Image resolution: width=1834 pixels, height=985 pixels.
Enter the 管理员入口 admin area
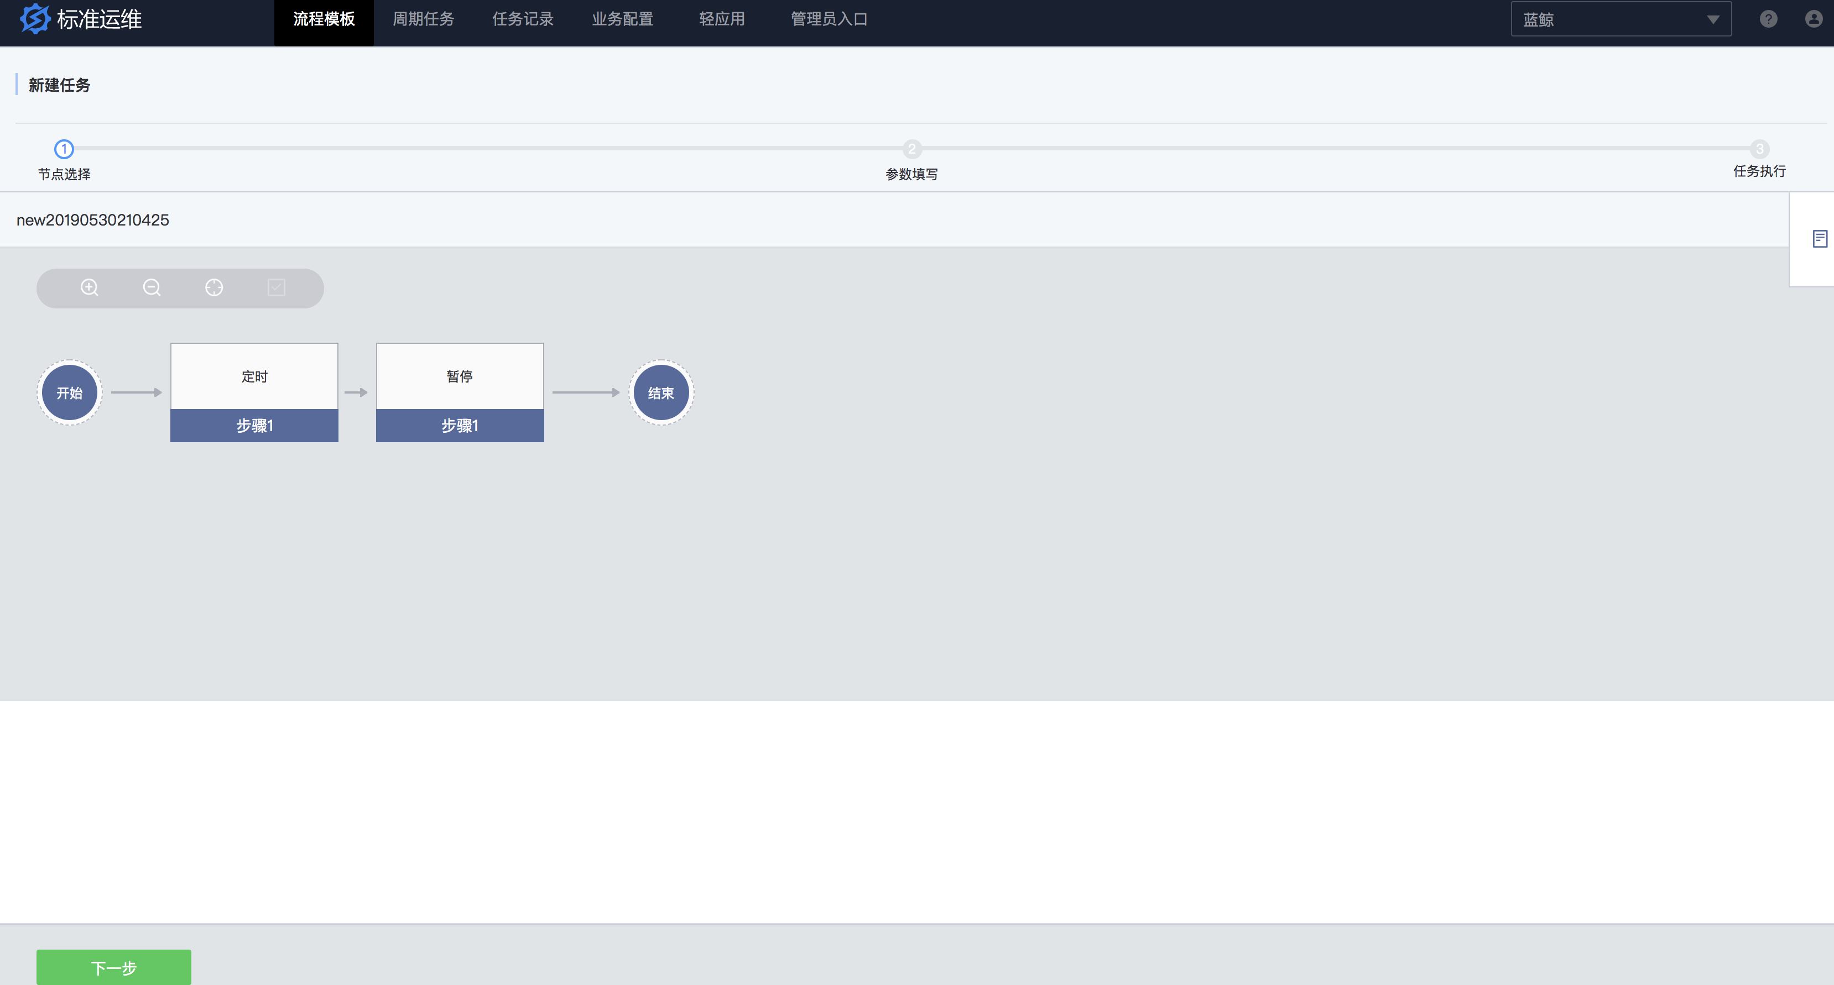coord(827,19)
